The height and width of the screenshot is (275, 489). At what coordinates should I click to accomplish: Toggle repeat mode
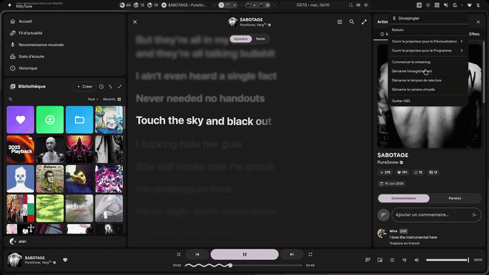click(311, 254)
